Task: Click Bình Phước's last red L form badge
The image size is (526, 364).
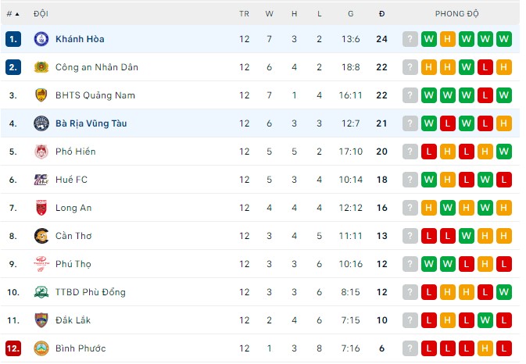Action: [503, 348]
